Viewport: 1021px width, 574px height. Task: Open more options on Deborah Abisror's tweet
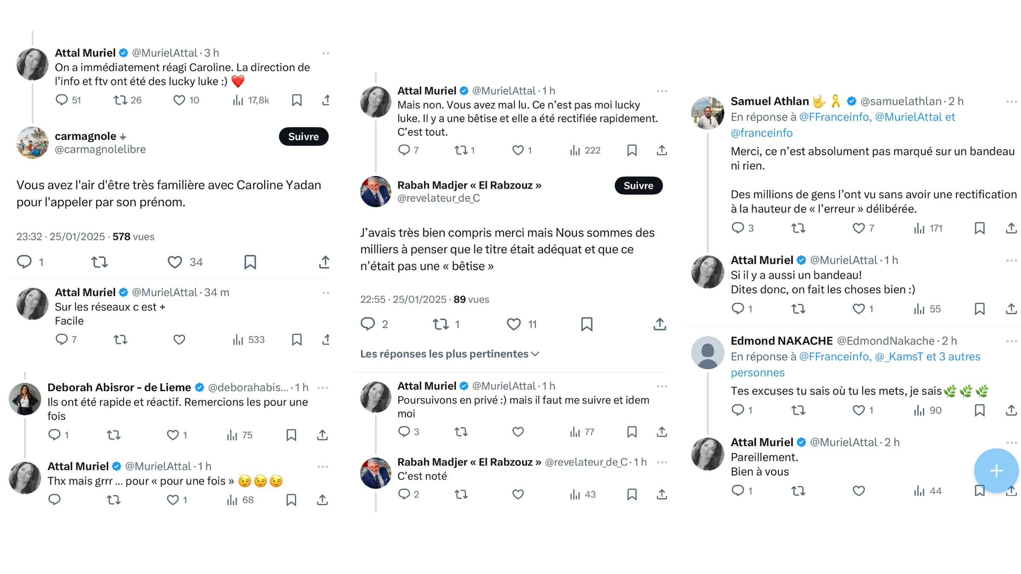pyautogui.click(x=322, y=388)
